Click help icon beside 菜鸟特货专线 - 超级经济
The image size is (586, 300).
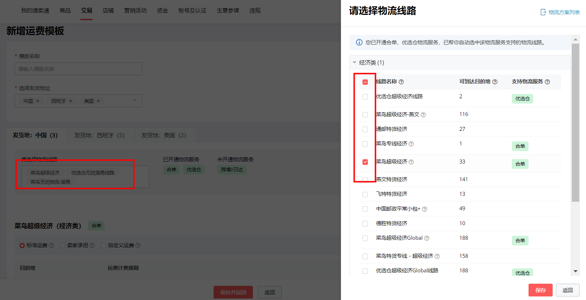click(437, 256)
